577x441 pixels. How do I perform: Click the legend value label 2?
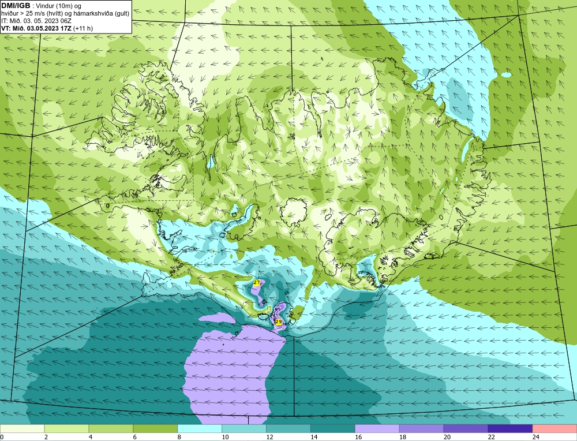point(46,437)
